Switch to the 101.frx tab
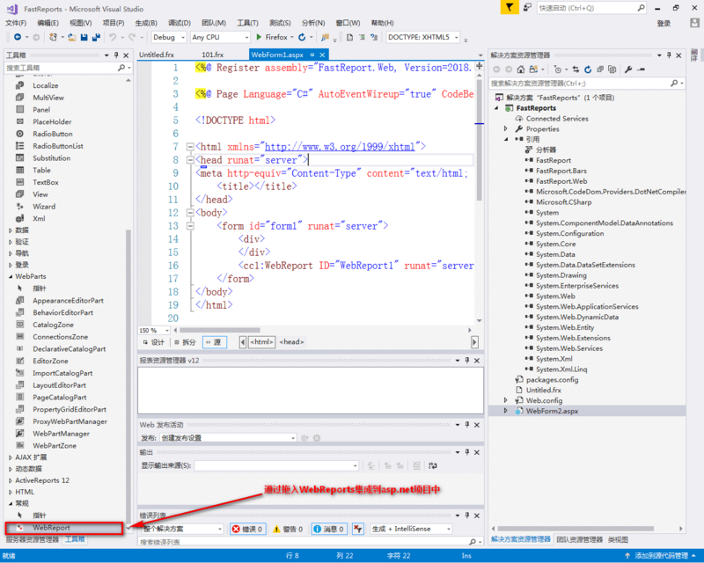 (x=212, y=55)
